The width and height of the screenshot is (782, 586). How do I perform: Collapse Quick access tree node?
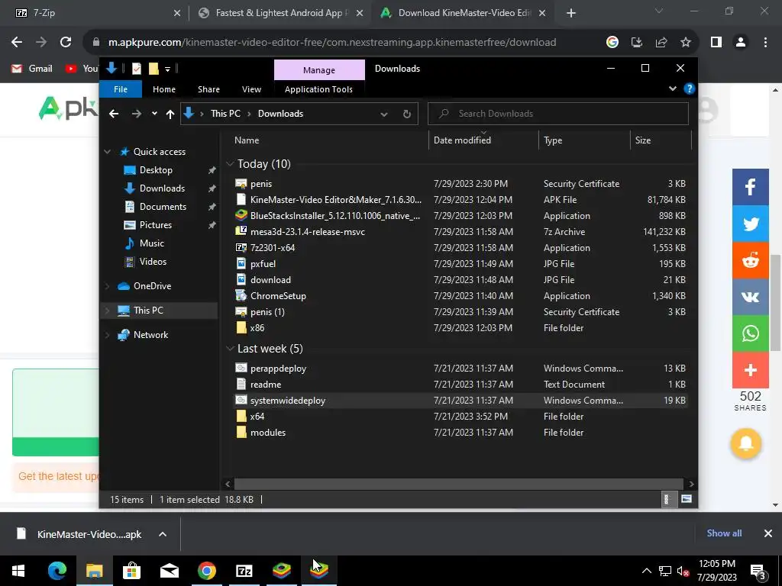point(107,152)
